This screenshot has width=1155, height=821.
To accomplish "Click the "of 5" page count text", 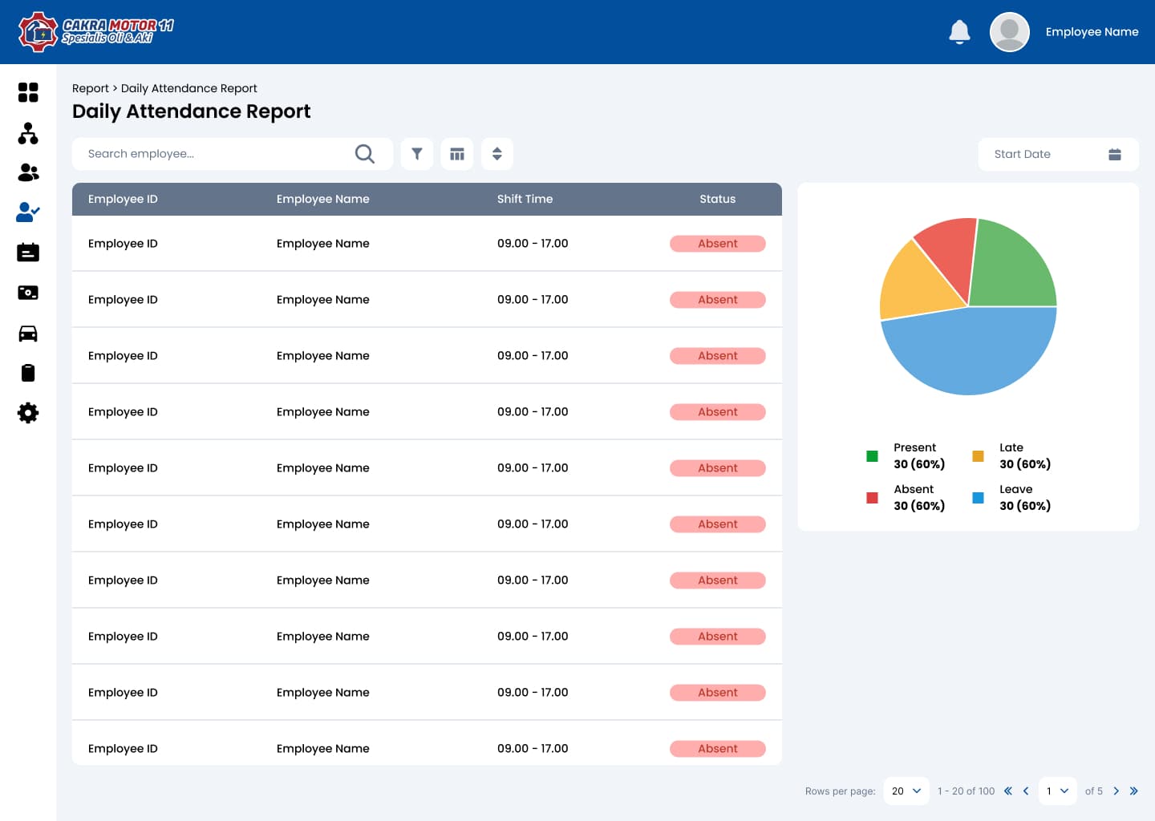I will (x=1094, y=791).
